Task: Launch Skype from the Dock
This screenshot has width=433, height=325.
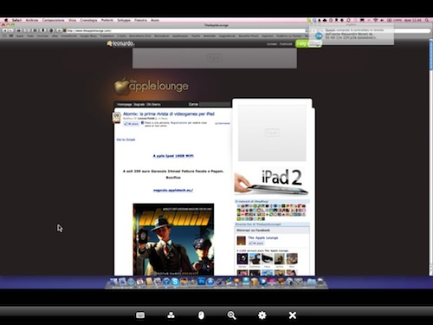Action: 175,282
